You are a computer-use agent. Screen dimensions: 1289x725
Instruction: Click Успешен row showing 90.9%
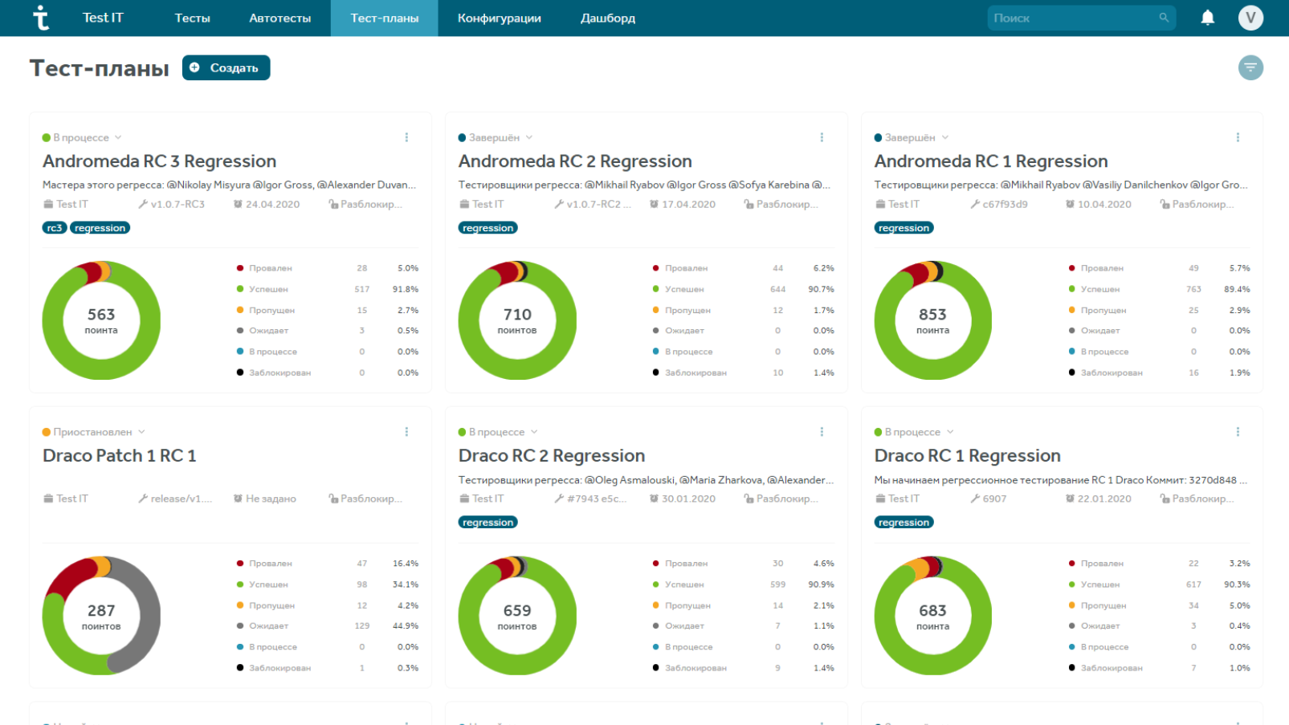coord(744,584)
